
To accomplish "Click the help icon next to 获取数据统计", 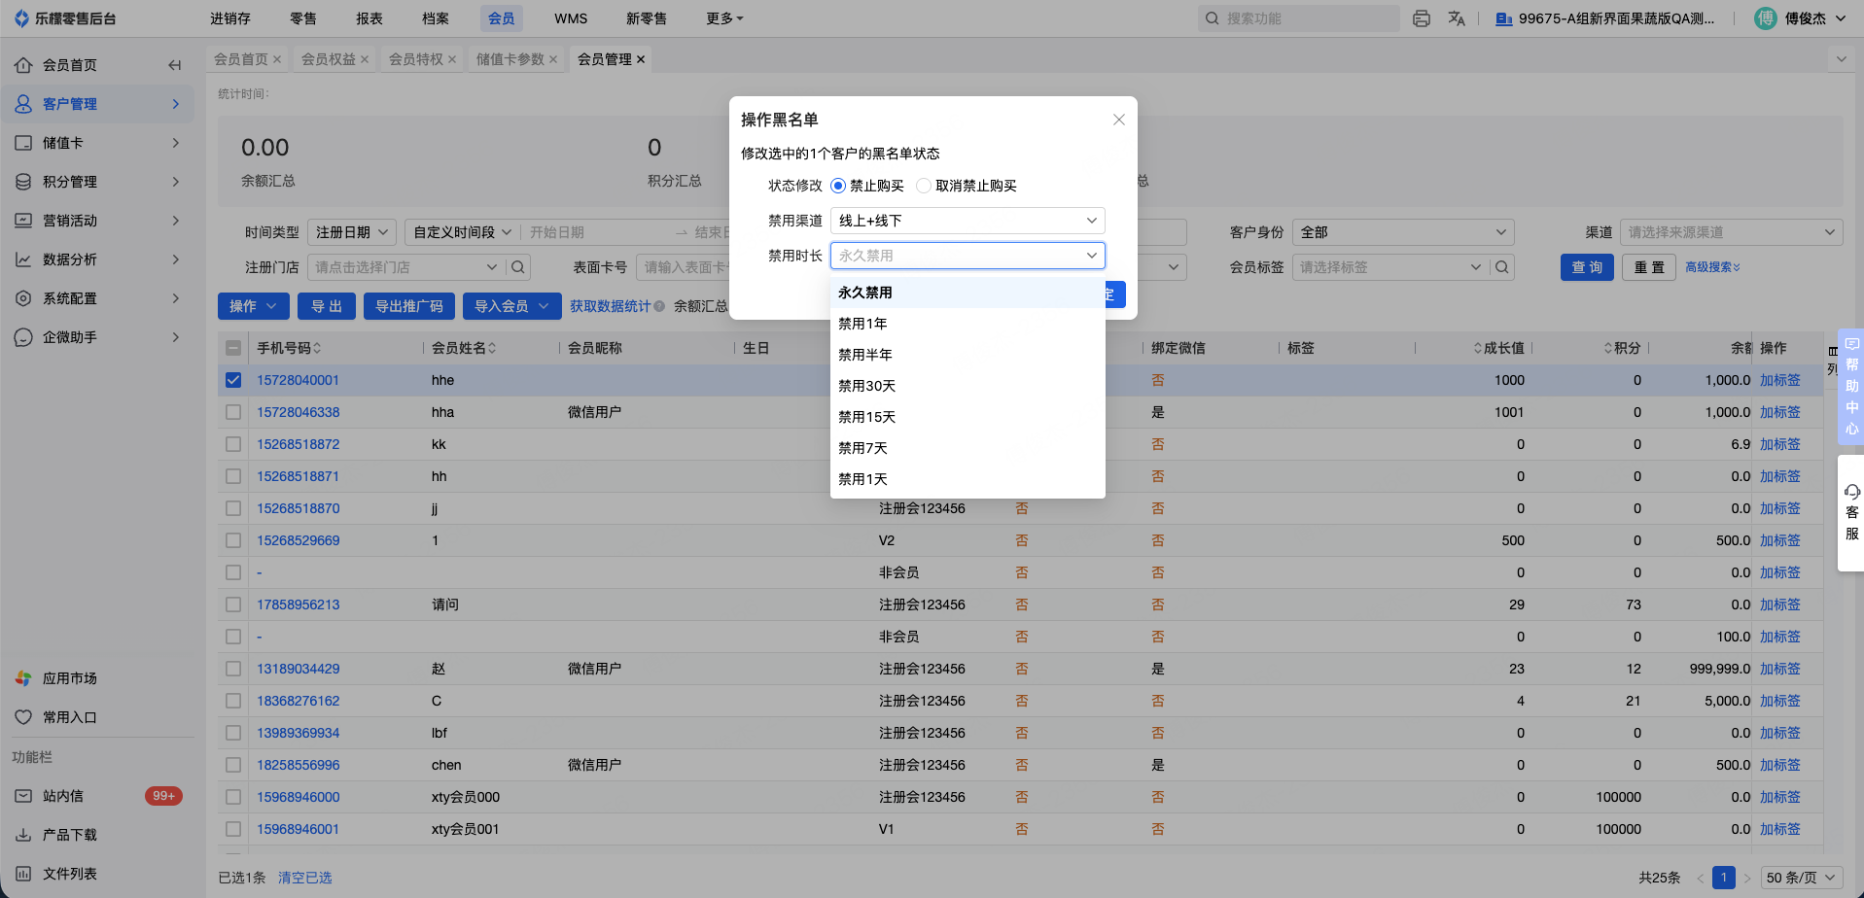I will pyautogui.click(x=659, y=306).
